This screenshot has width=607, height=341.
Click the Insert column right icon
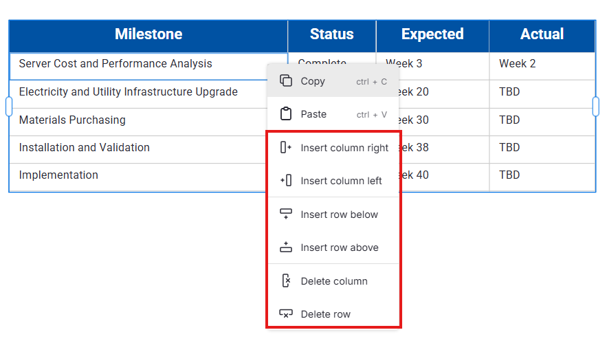point(286,147)
